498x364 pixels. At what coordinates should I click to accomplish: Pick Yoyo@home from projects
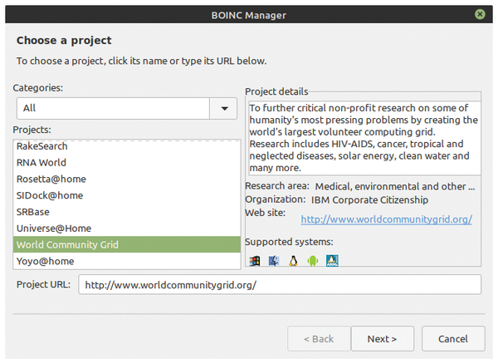coord(127,261)
